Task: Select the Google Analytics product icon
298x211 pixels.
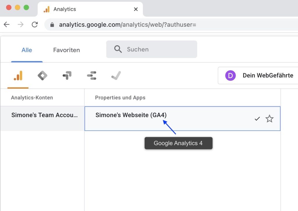Action: 18,76
